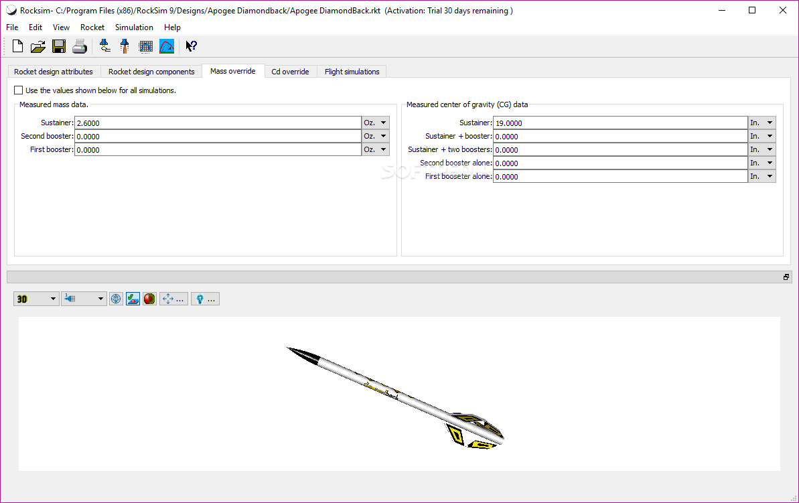
Task: Open the move arrows view options button
Action: tap(173, 299)
